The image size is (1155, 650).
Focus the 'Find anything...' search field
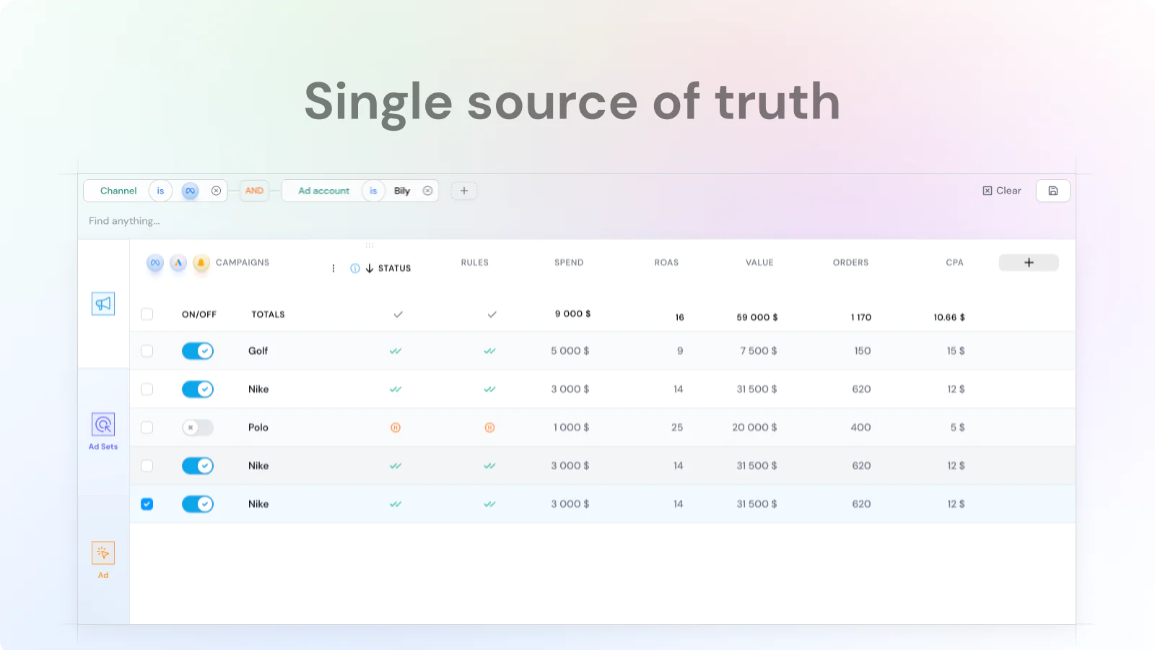click(125, 221)
